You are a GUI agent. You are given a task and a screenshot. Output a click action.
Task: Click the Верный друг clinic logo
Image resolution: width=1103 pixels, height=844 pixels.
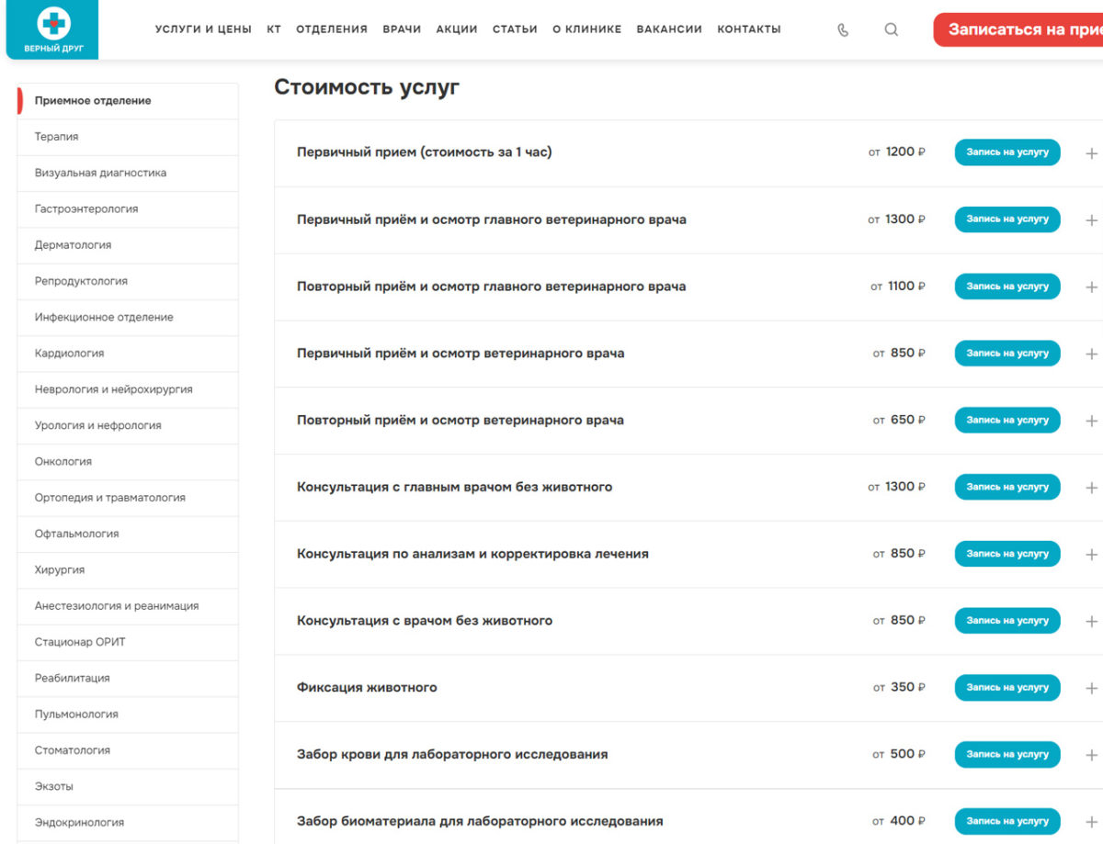[52, 29]
